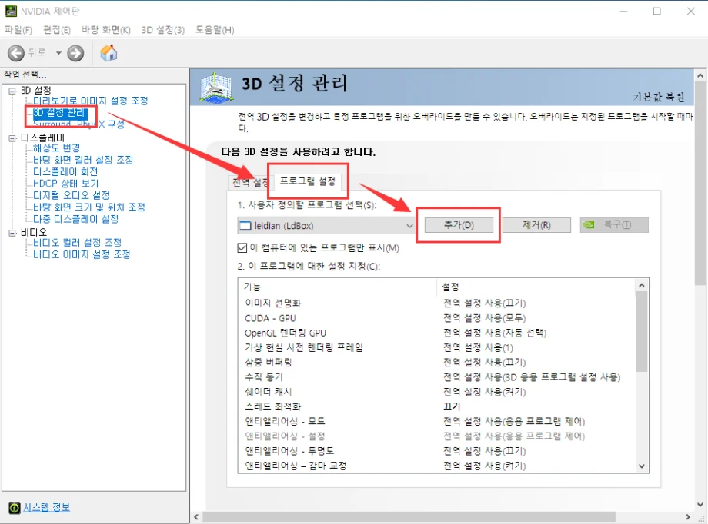Select 3D 설정 관리 tree item

[59, 112]
